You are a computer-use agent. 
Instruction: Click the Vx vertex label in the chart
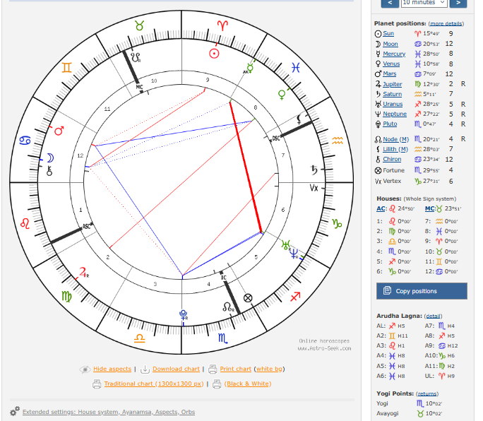pos(314,188)
